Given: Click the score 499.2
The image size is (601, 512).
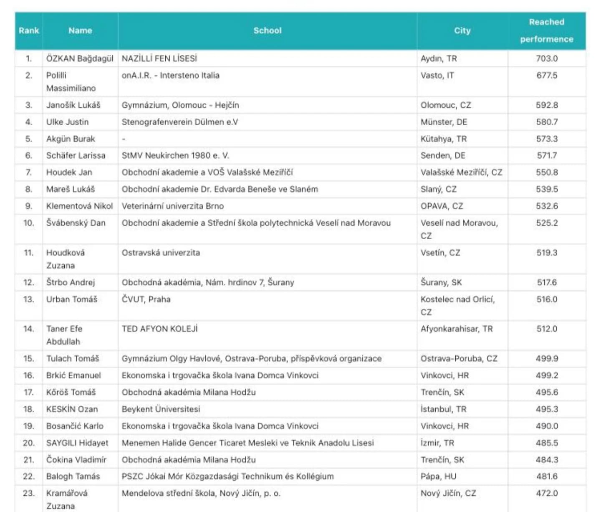Looking at the screenshot, I should pyautogui.click(x=547, y=375).
